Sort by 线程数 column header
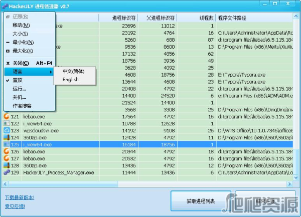301x217 pixels. coord(196,18)
